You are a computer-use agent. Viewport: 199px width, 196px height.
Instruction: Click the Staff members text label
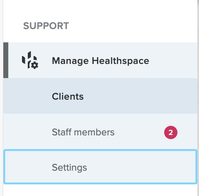(x=83, y=132)
